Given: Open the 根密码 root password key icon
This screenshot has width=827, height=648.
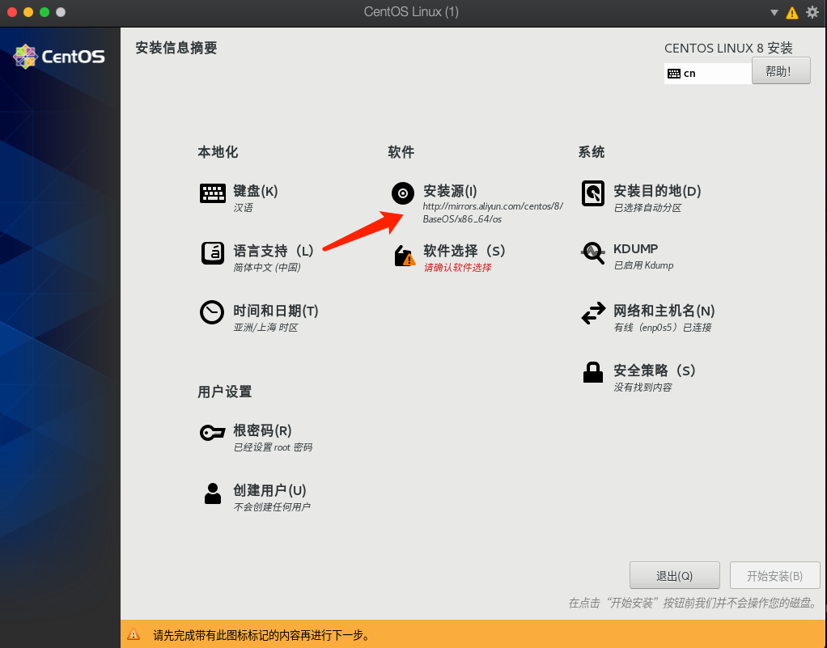Looking at the screenshot, I should click(x=212, y=431).
